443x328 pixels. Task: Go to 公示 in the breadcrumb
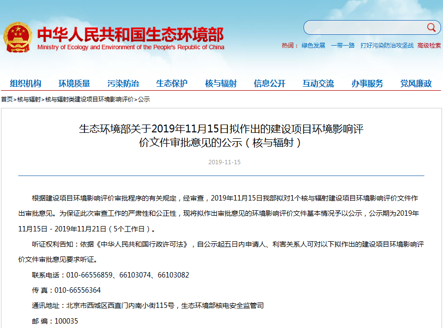pyautogui.click(x=144, y=99)
